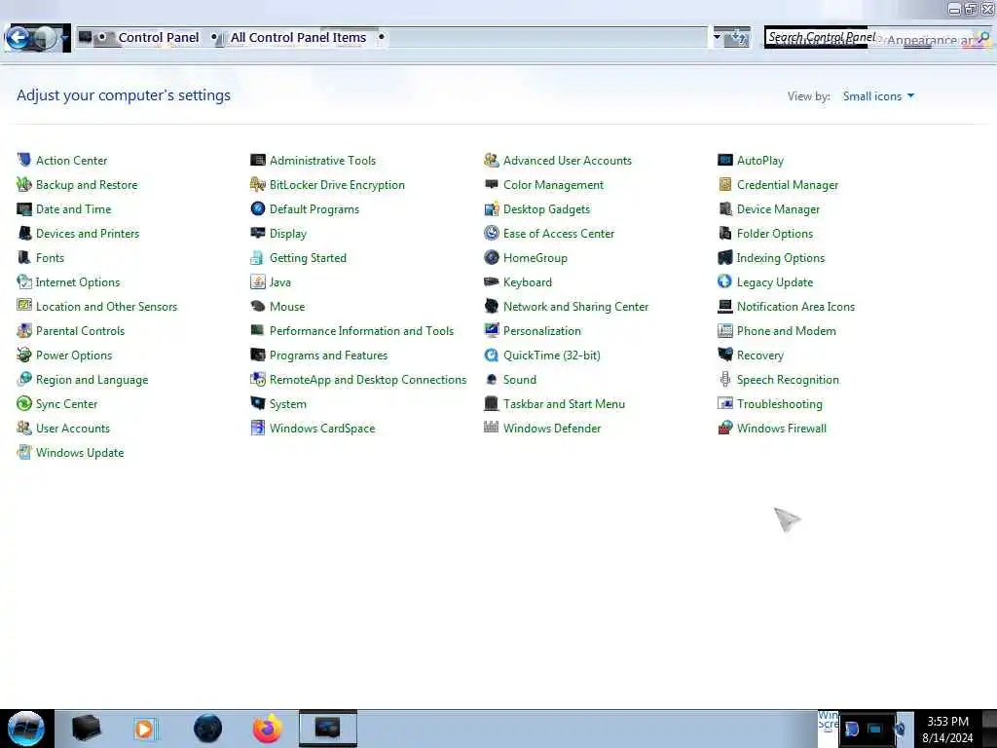Open Region and Language link
Image resolution: width=997 pixels, height=748 pixels.
click(x=92, y=380)
